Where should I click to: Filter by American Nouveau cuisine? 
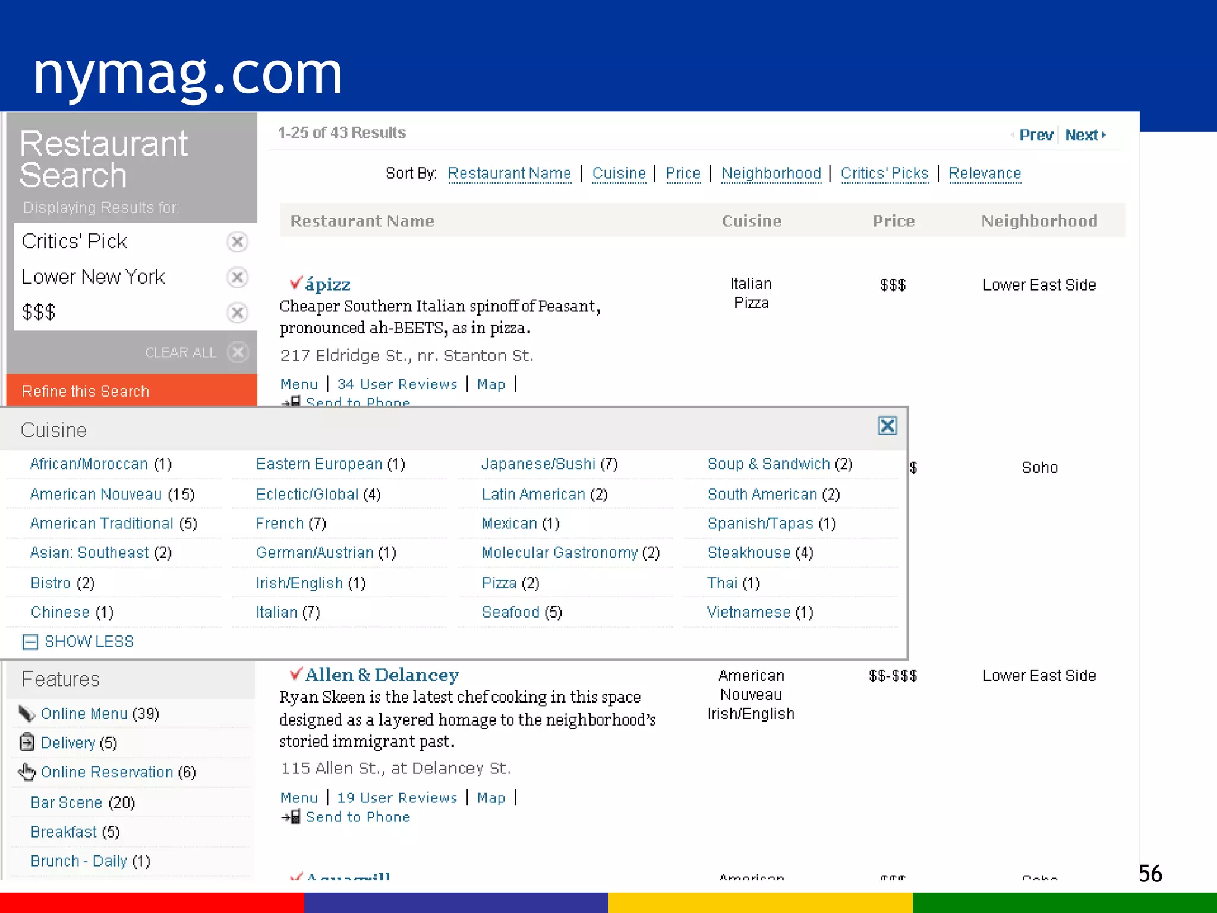(96, 494)
